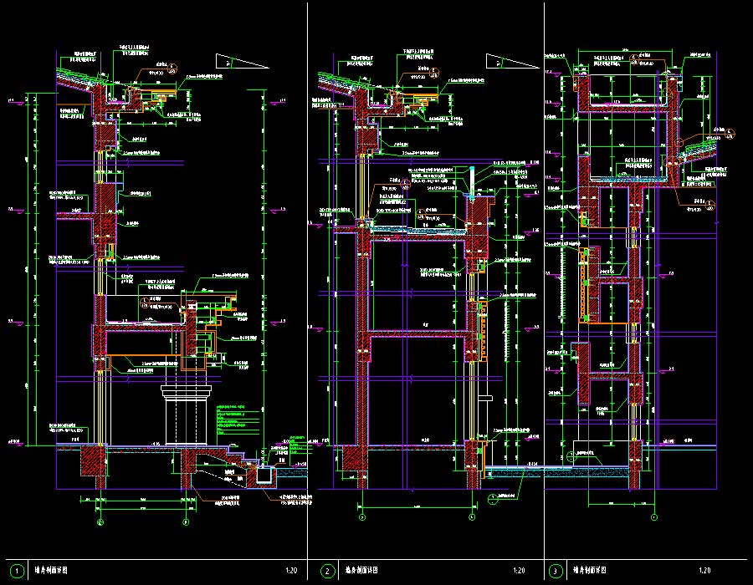Screen dimensions: 753x585
Task: Click the circled number 2 drawing marker
Action: (x=327, y=571)
